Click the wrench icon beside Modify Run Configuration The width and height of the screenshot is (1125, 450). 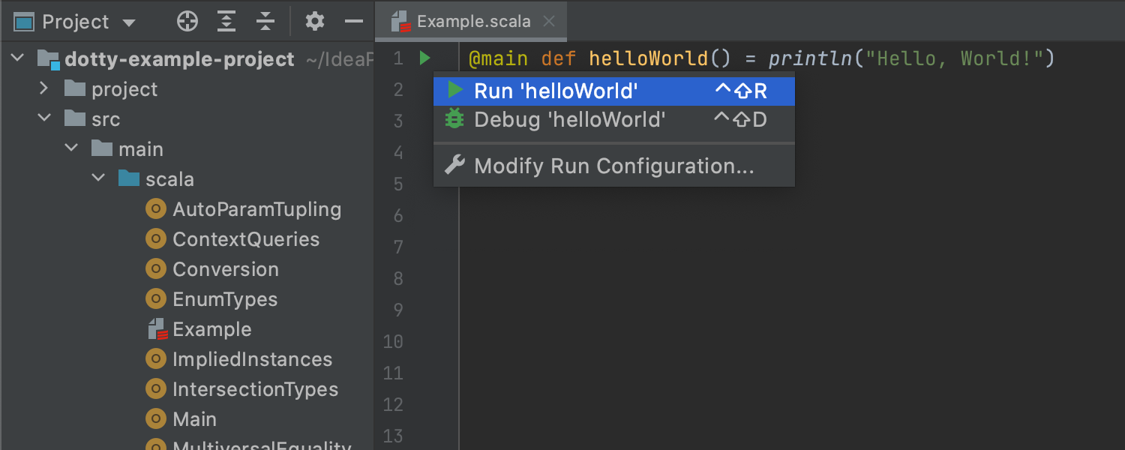454,165
